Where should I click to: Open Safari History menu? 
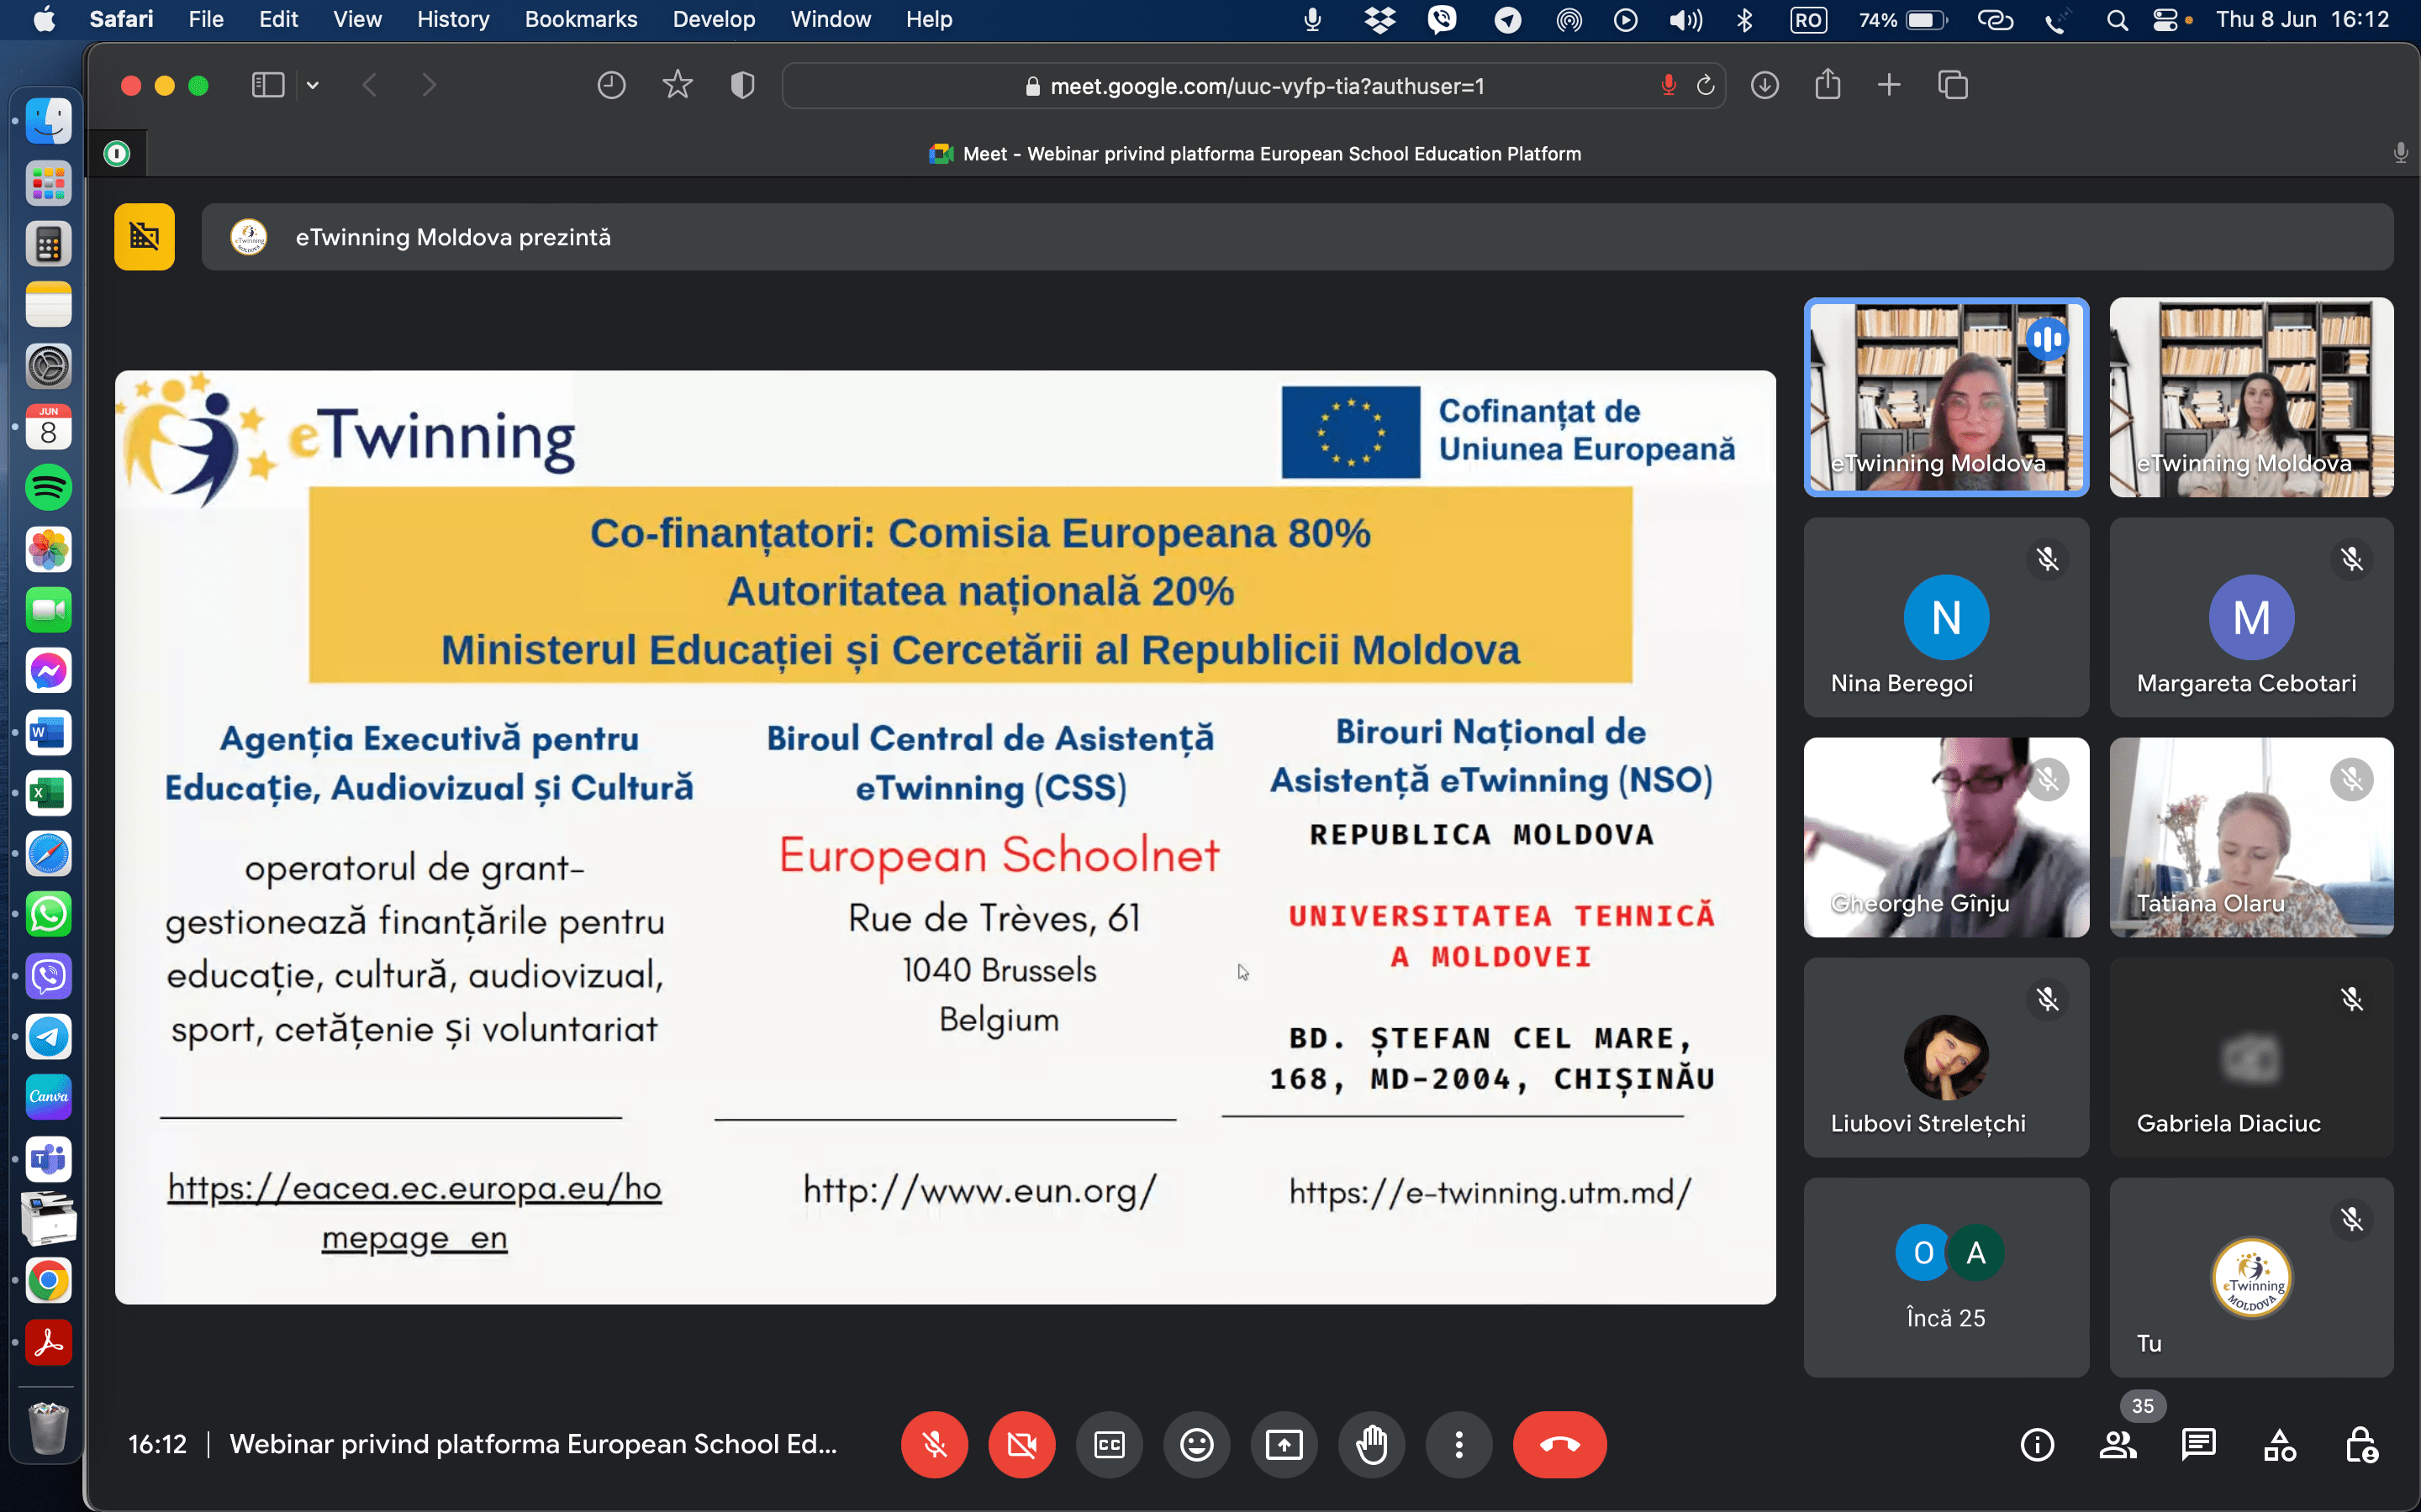(453, 19)
